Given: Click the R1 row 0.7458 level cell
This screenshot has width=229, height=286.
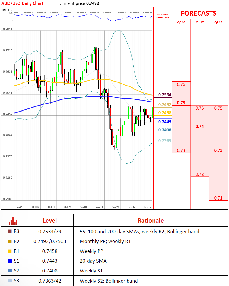Looking at the screenshot, I should coord(50,251).
